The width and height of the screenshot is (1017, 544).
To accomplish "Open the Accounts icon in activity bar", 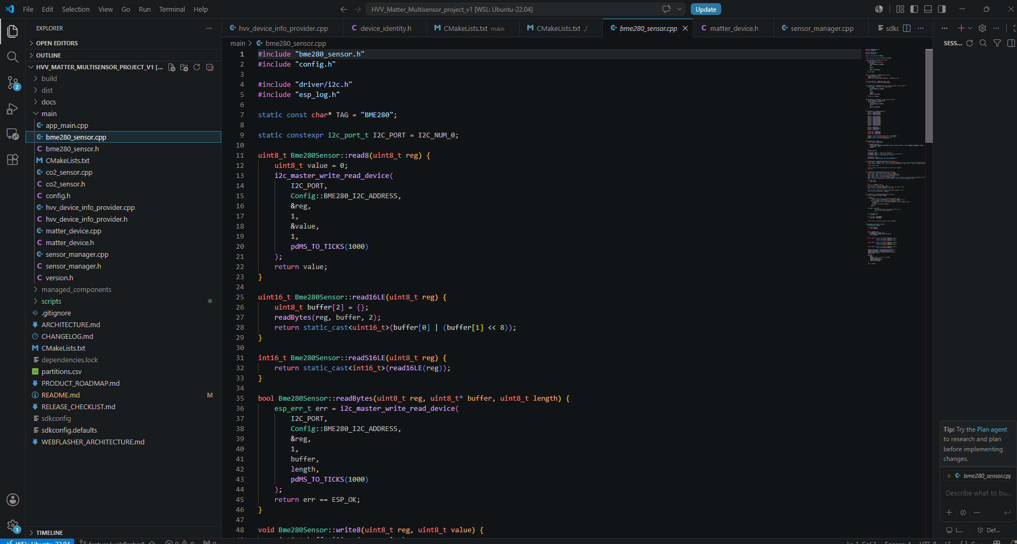I will click(x=12, y=500).
